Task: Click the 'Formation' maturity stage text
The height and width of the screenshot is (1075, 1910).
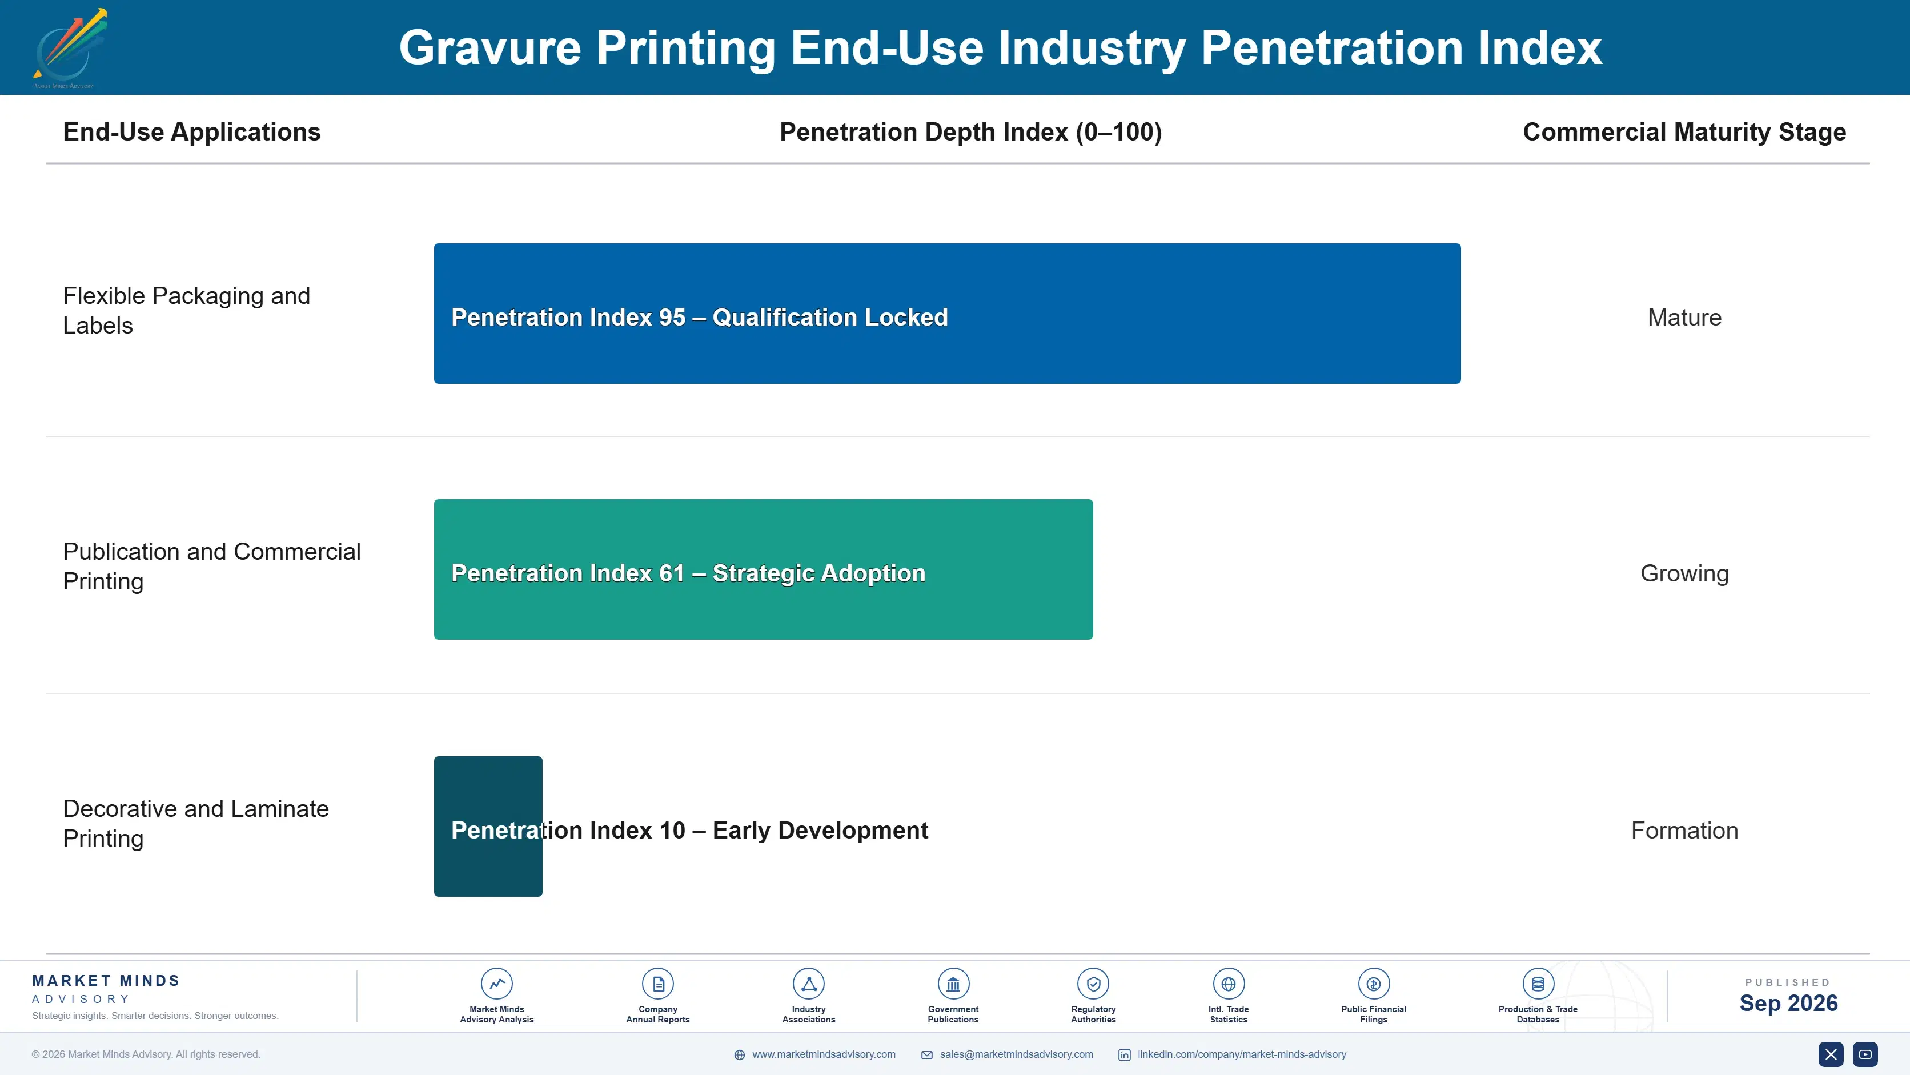Action: click(x=1684, y=831)
